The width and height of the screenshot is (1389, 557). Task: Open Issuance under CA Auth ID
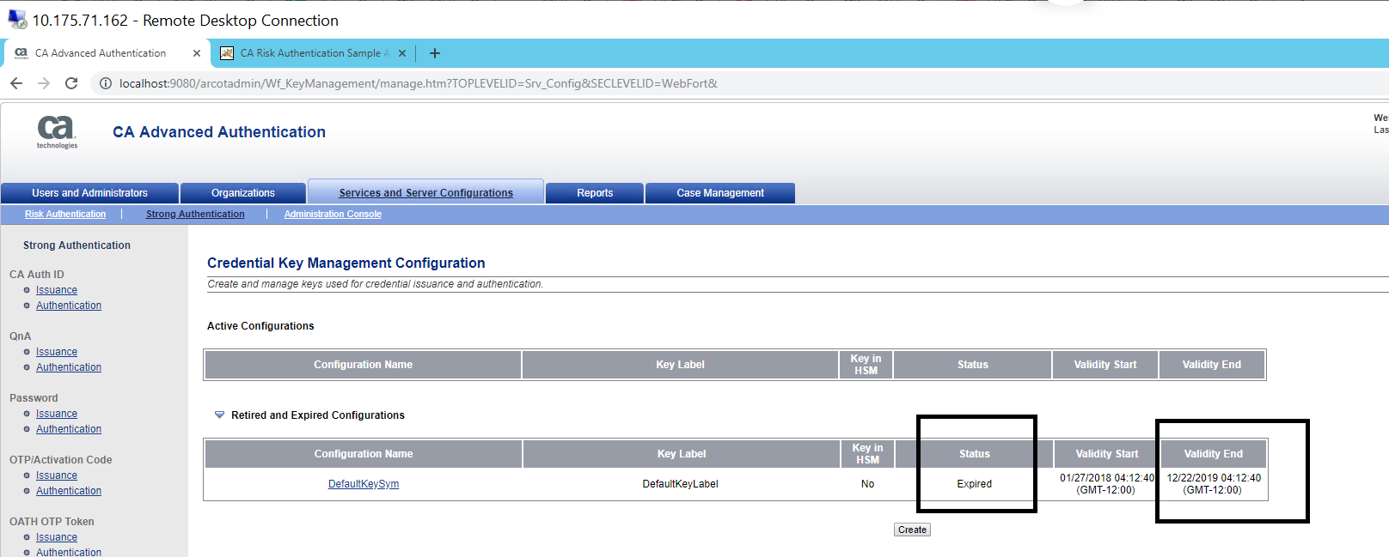point(57,290)
